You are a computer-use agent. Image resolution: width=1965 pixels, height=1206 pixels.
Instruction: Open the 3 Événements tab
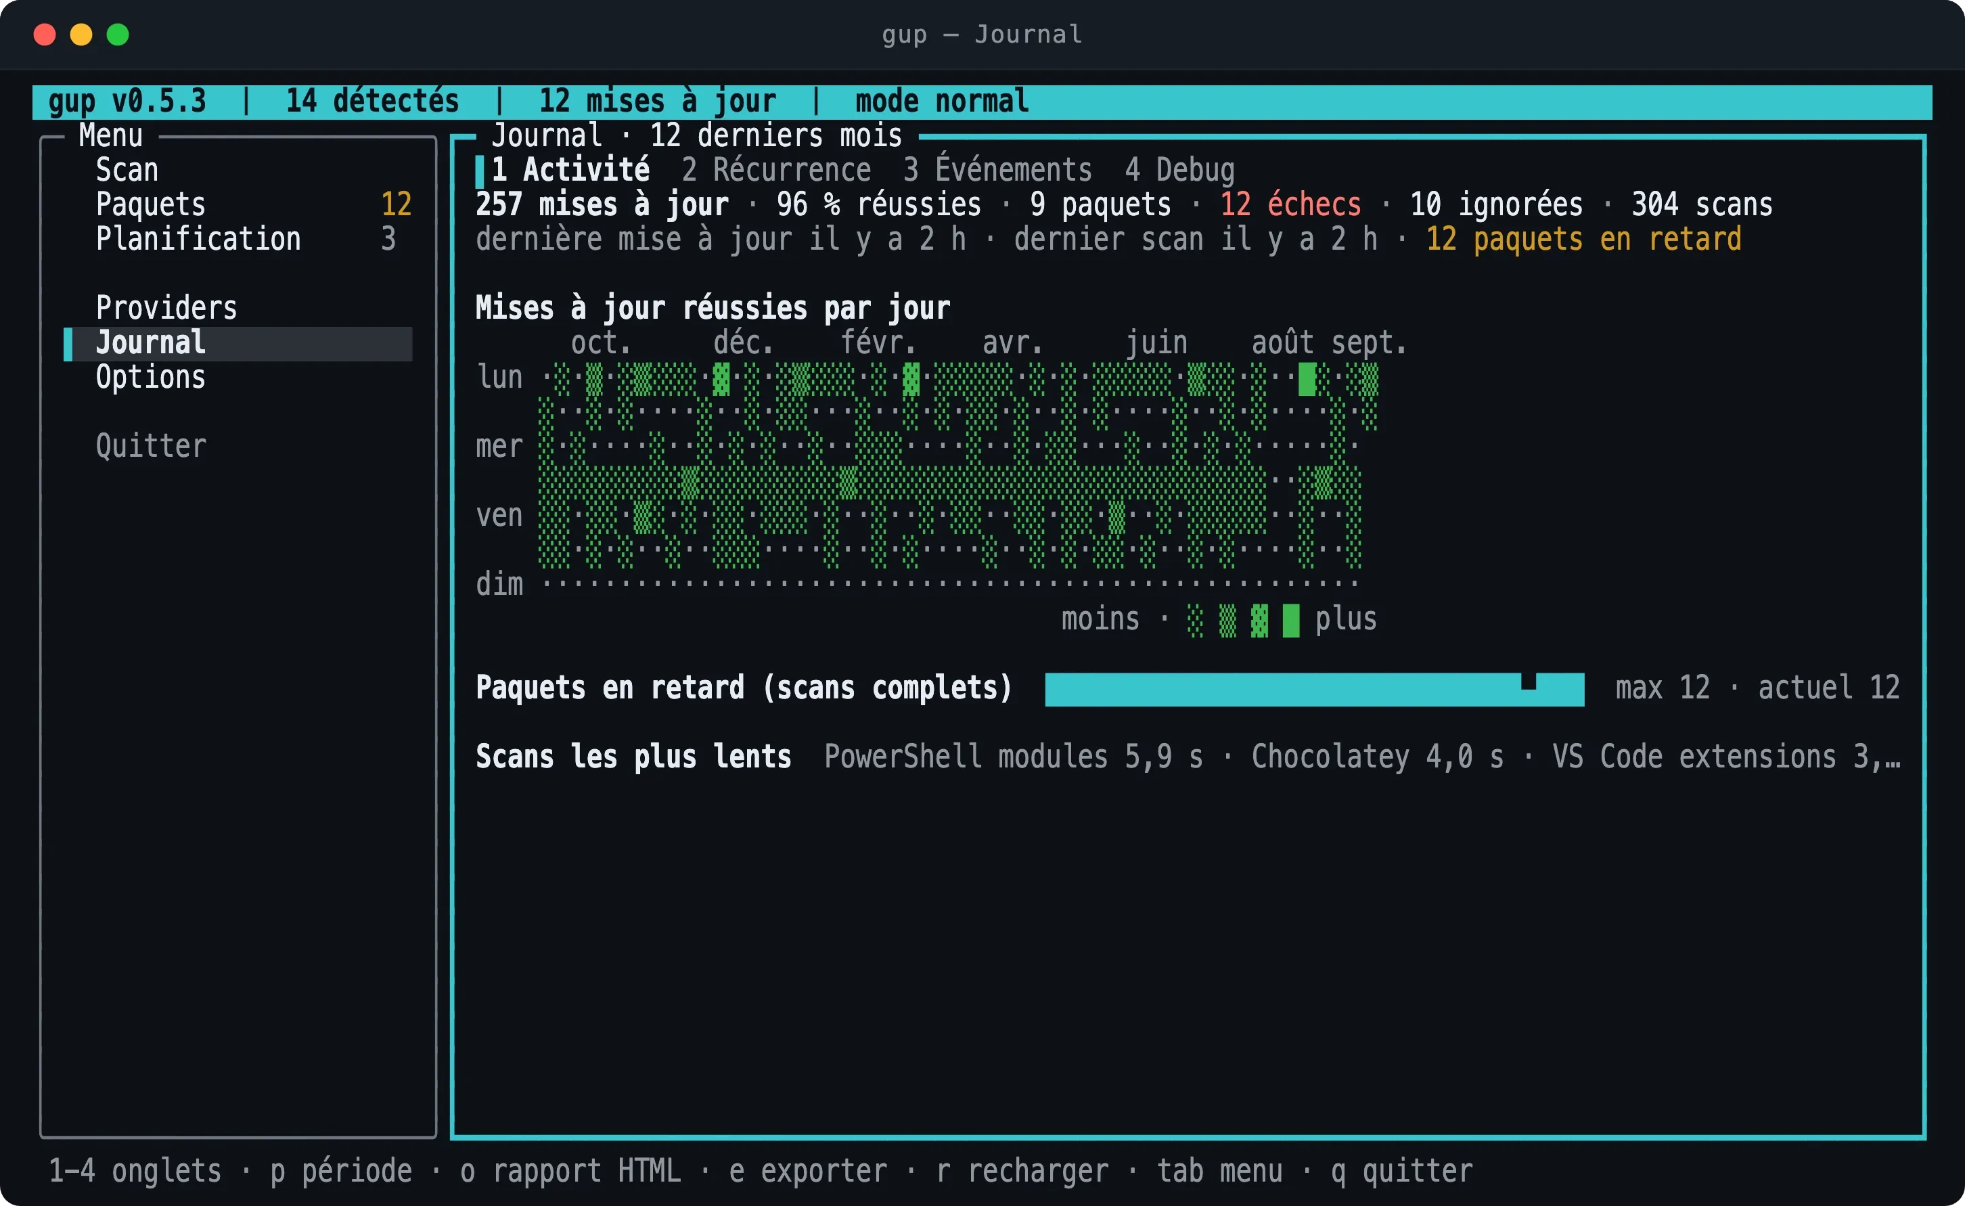tap(997, 170)
